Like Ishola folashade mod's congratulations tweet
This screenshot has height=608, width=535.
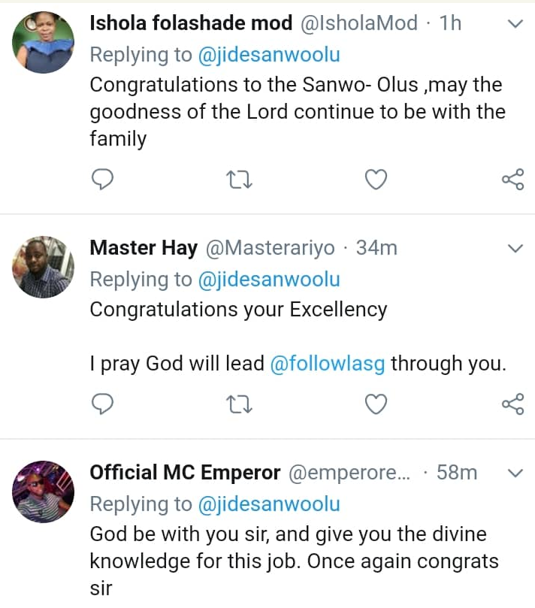click(376, 179)
